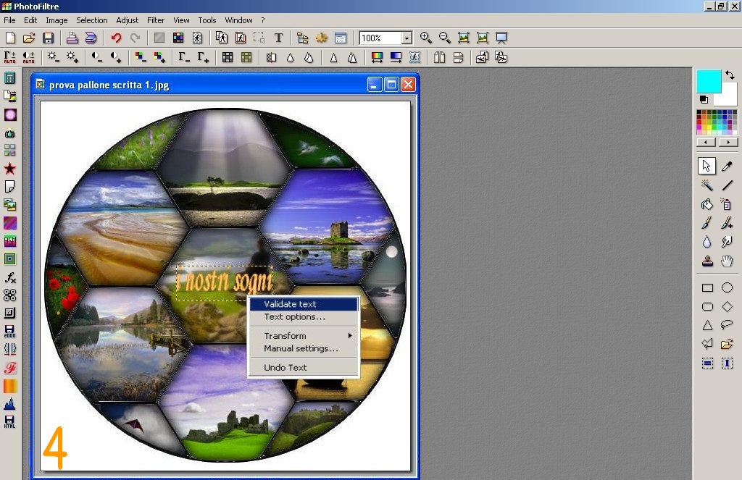Open the zoom percentage dropdown
Image resolution: width=742 pixels, height=480 pixels.
[407, 38]
